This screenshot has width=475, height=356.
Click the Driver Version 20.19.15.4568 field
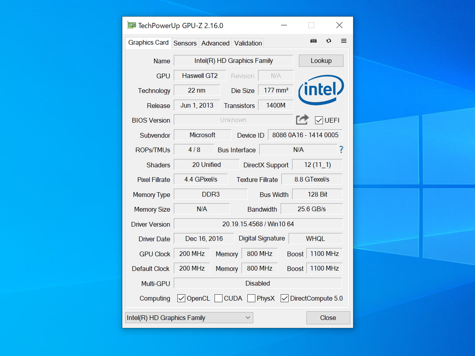(x=258, y=224)
